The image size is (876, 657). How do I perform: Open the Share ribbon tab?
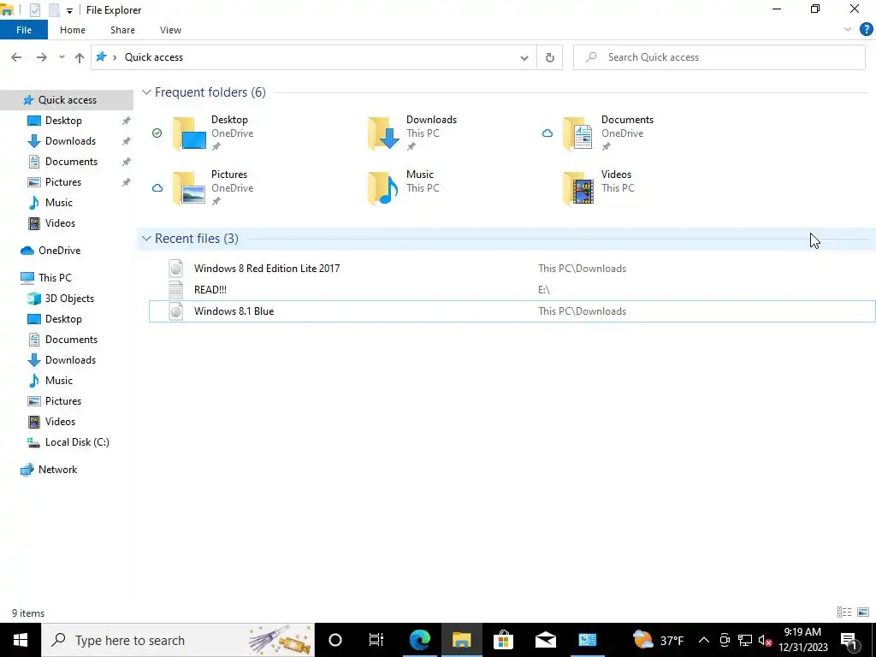click(122, 30)
